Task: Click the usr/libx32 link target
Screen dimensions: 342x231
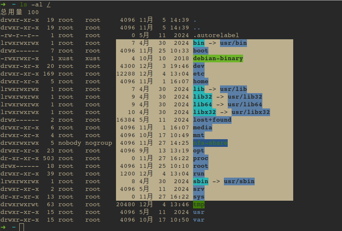Action: (250, 112)
